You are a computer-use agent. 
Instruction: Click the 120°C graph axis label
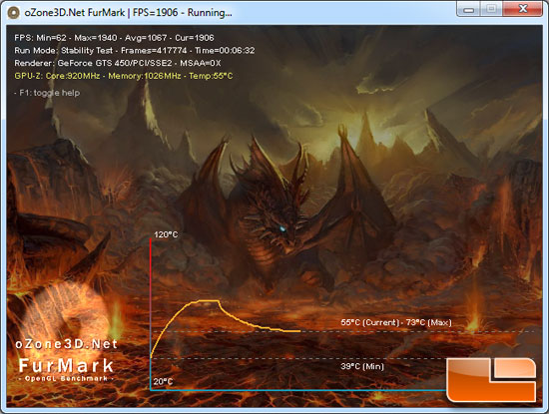tap(166, 234)
